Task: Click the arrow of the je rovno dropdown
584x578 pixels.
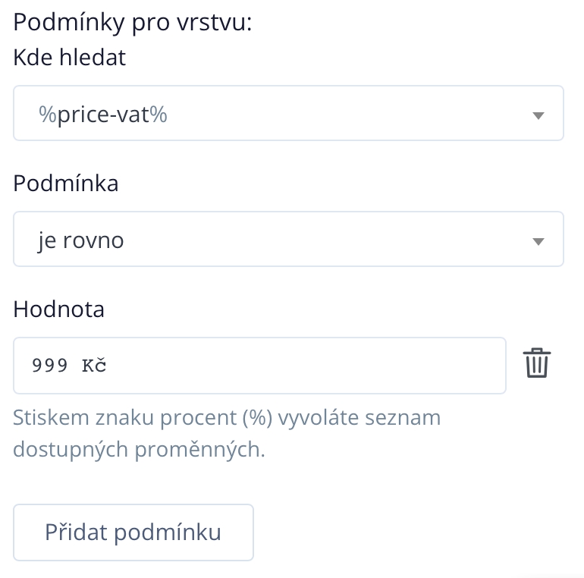Action: (x=538, y=241)
